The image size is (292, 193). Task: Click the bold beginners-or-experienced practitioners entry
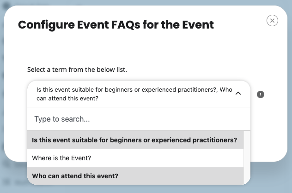134,140
